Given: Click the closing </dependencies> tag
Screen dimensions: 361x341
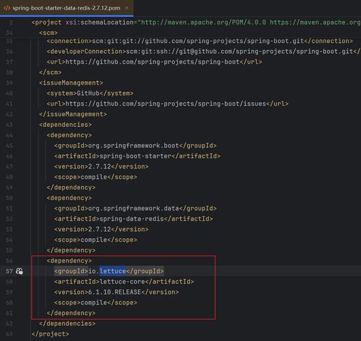Looking at the screenshot, I should 68,323.
